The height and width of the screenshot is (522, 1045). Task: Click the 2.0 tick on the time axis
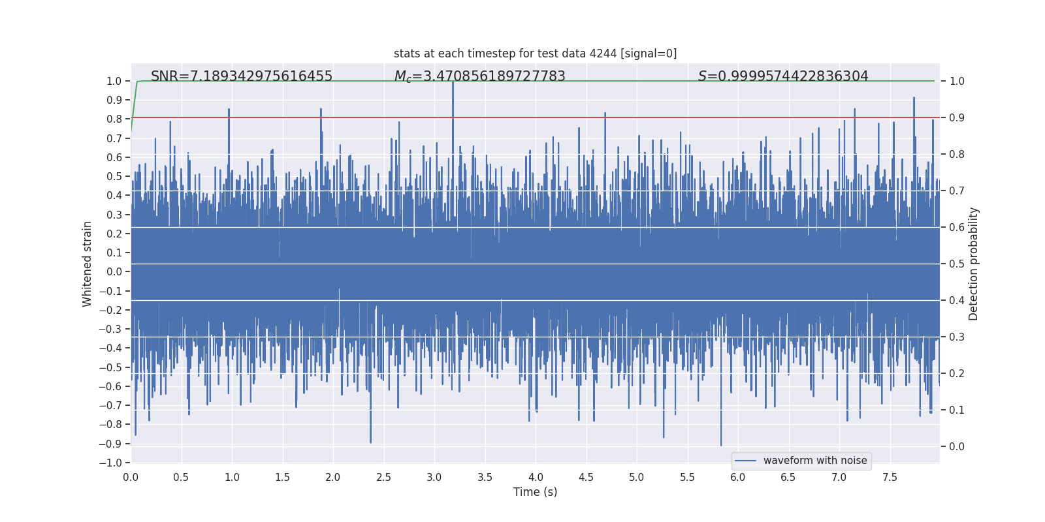[333, 478]
